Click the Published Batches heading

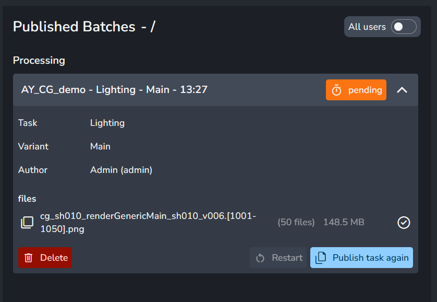click(x=74, y=27)
